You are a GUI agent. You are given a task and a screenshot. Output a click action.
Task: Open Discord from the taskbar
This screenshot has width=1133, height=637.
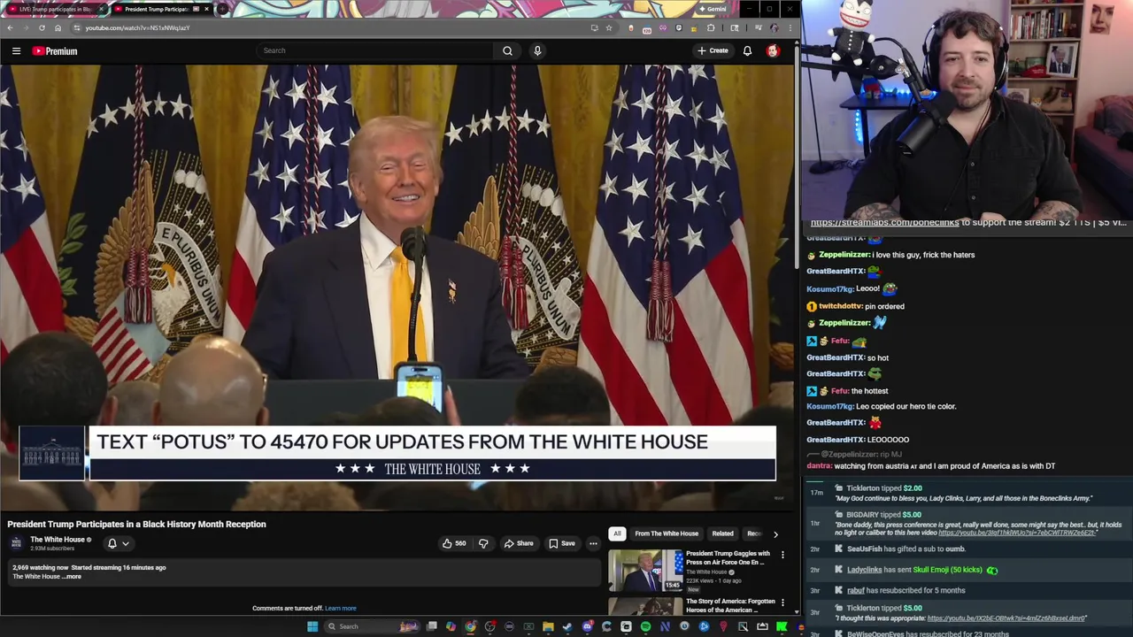[x=587, y=626]
